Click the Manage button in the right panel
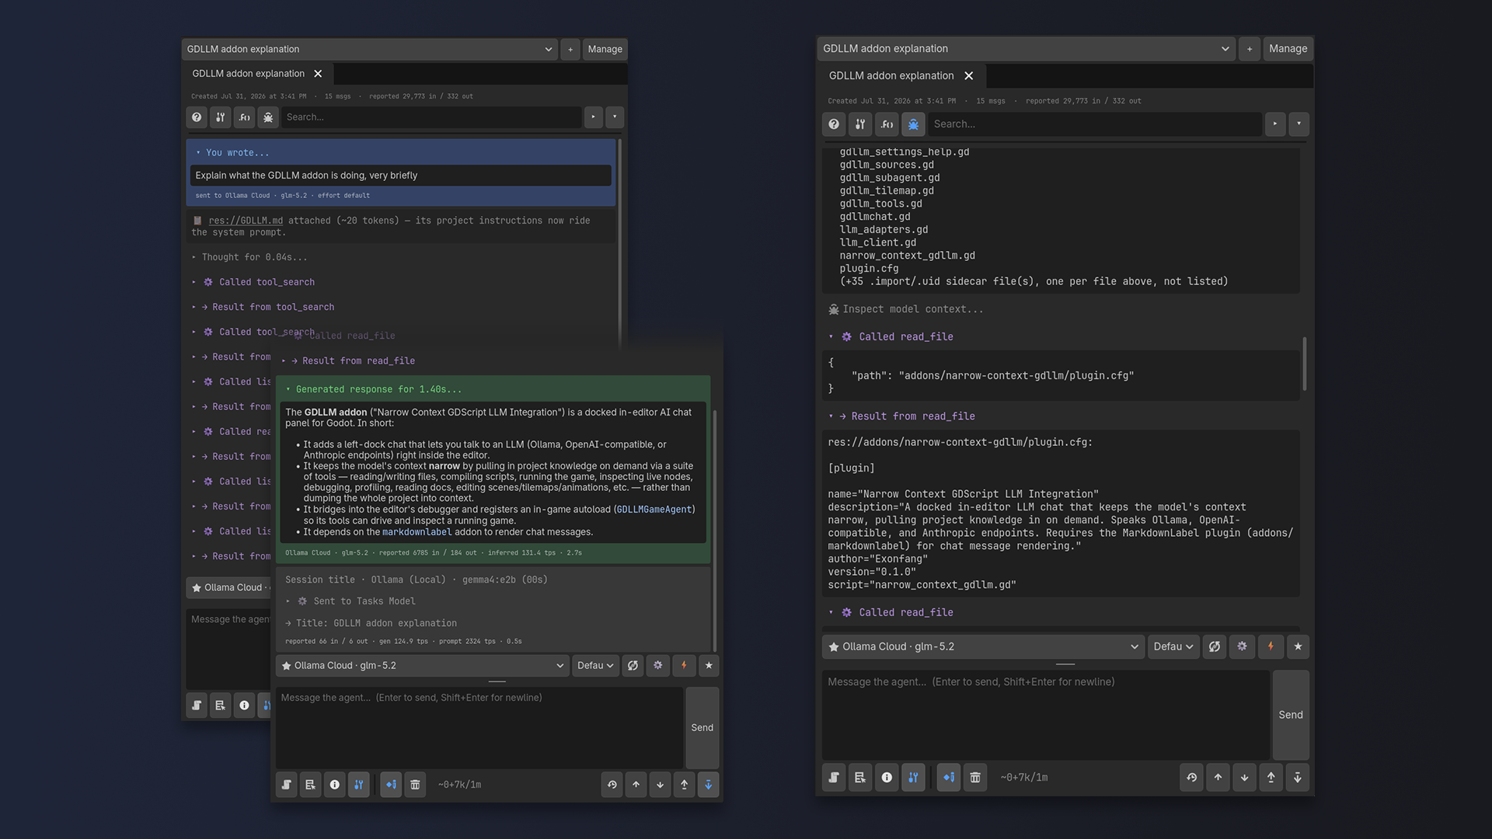The height and width of the screenshot is (839, 1492). [x=1288, y=48]
